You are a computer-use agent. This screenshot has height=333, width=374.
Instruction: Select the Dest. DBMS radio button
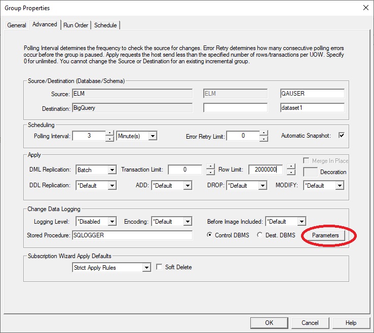pyautogui.click(x=260, y=235)
